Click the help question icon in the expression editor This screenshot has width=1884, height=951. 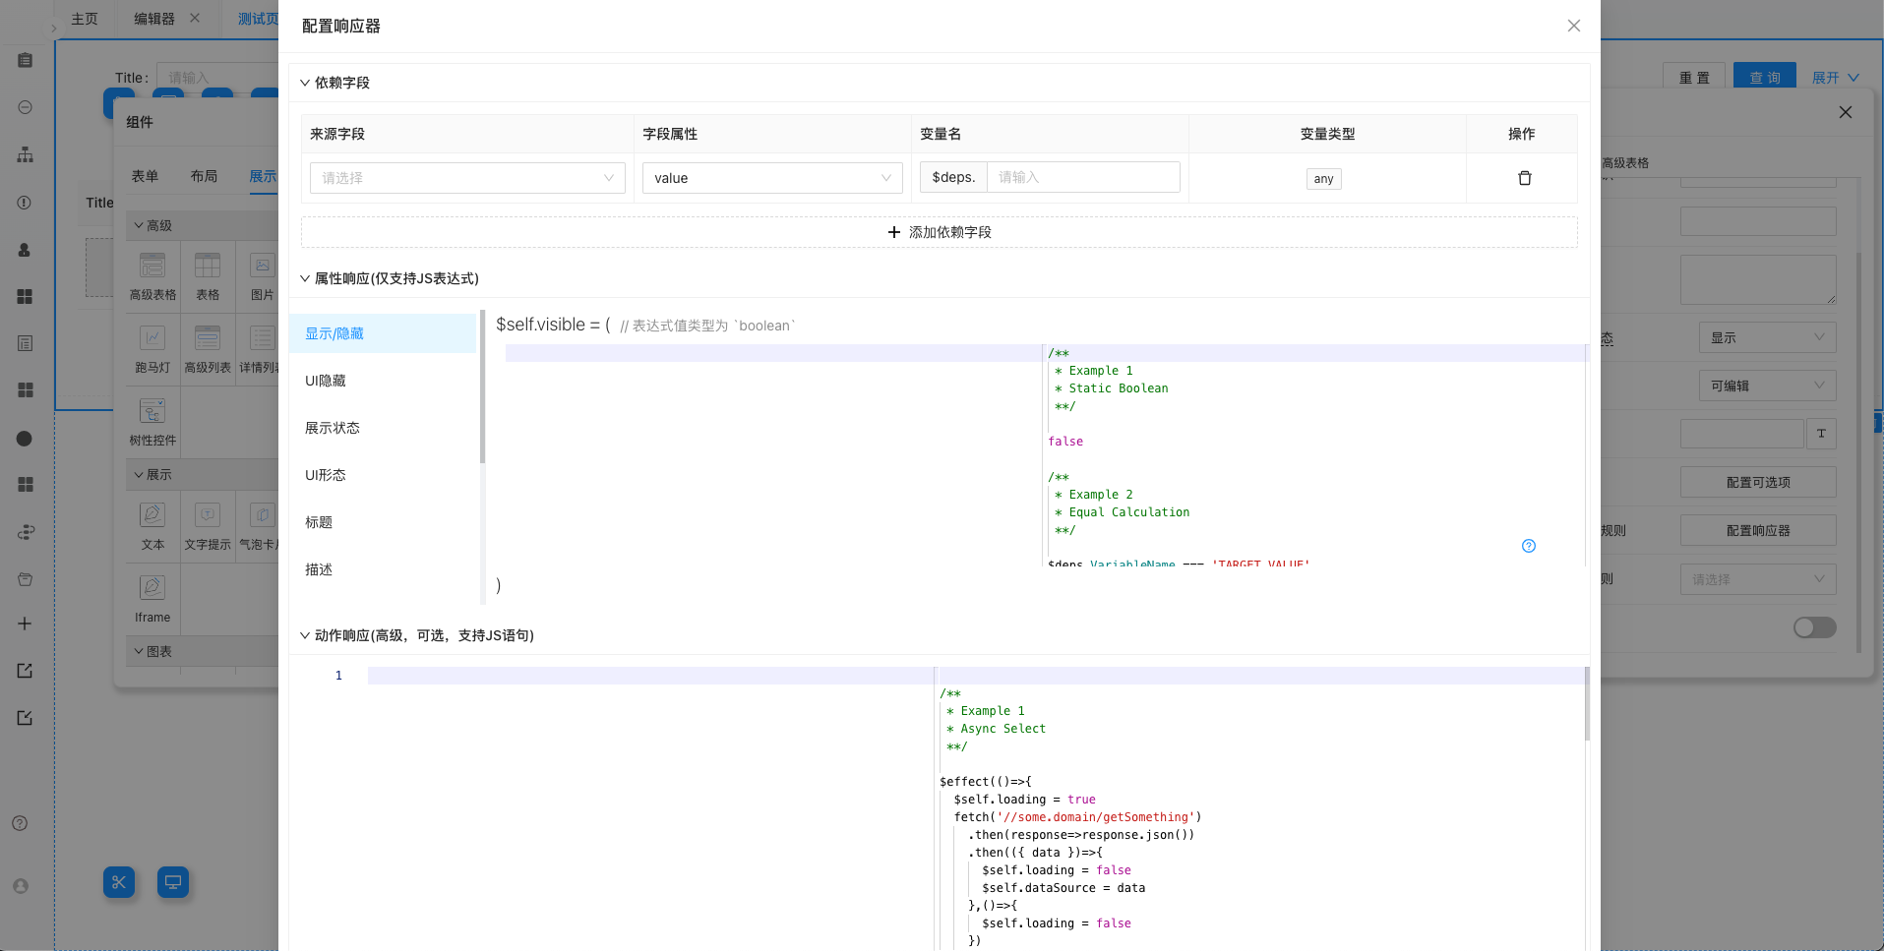[1529, 546]
